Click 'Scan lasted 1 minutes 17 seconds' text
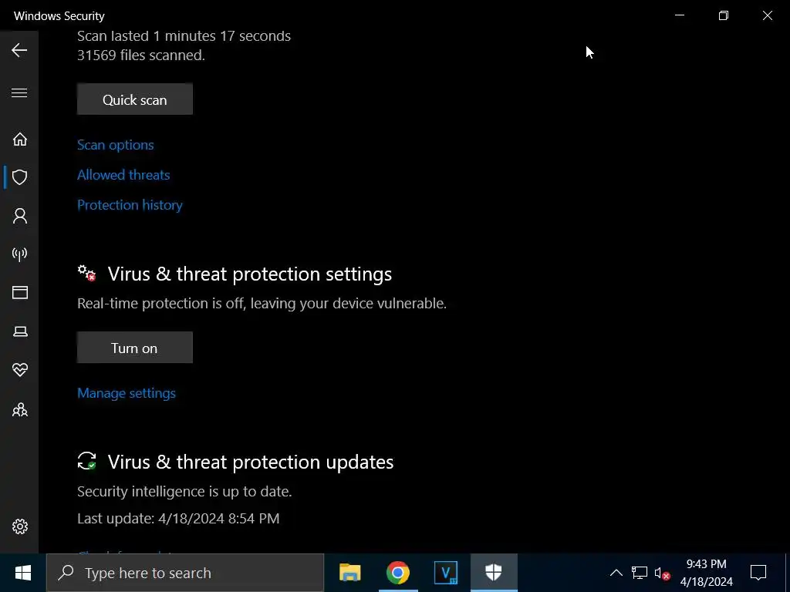This screenshot has width=790, height=592. click(x=184, y=35)
